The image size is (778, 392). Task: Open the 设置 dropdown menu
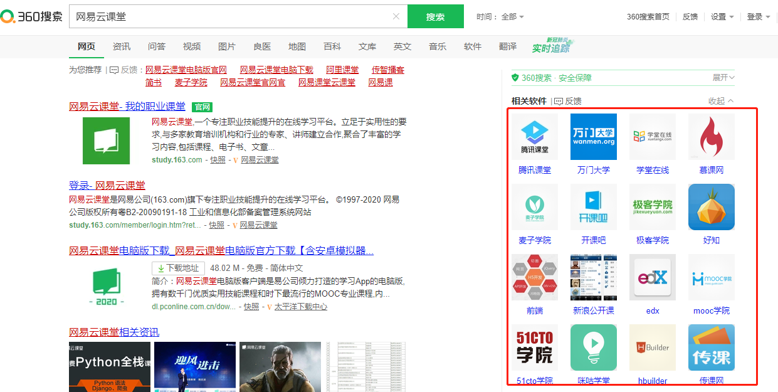pyautogui.click(x=722, y=17)
